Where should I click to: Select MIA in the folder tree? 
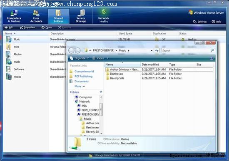click(84, 106)
